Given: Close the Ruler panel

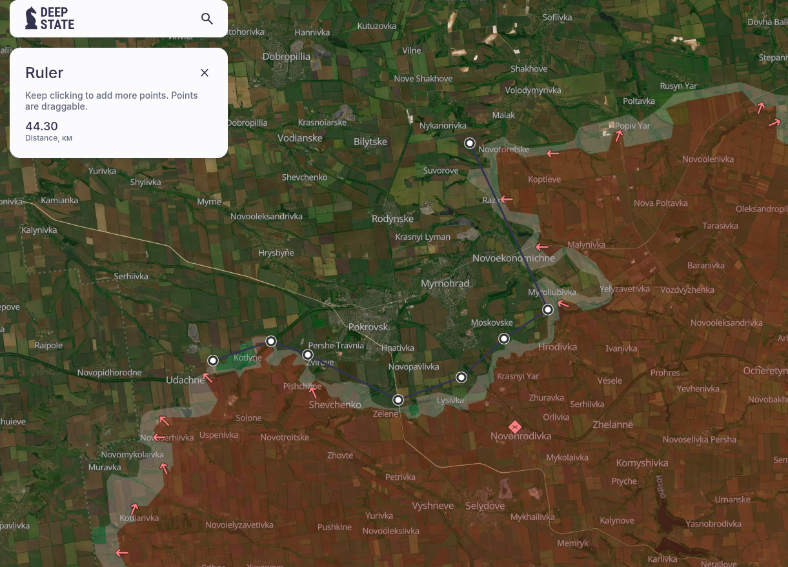Looking at the screenshot, I should pyautogui.click(x=205, y=73).
